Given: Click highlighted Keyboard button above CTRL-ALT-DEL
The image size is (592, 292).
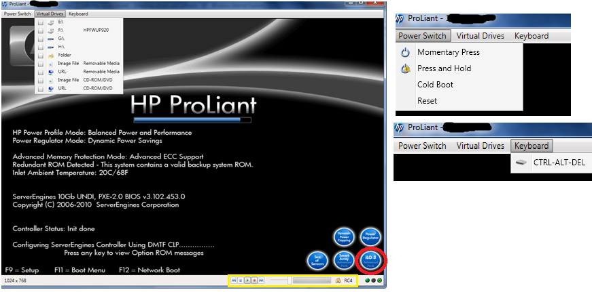Looking at the screenshot, I should point(532,146).
